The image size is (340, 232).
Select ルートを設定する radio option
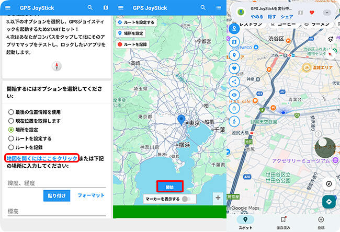(x=30, y=138)
